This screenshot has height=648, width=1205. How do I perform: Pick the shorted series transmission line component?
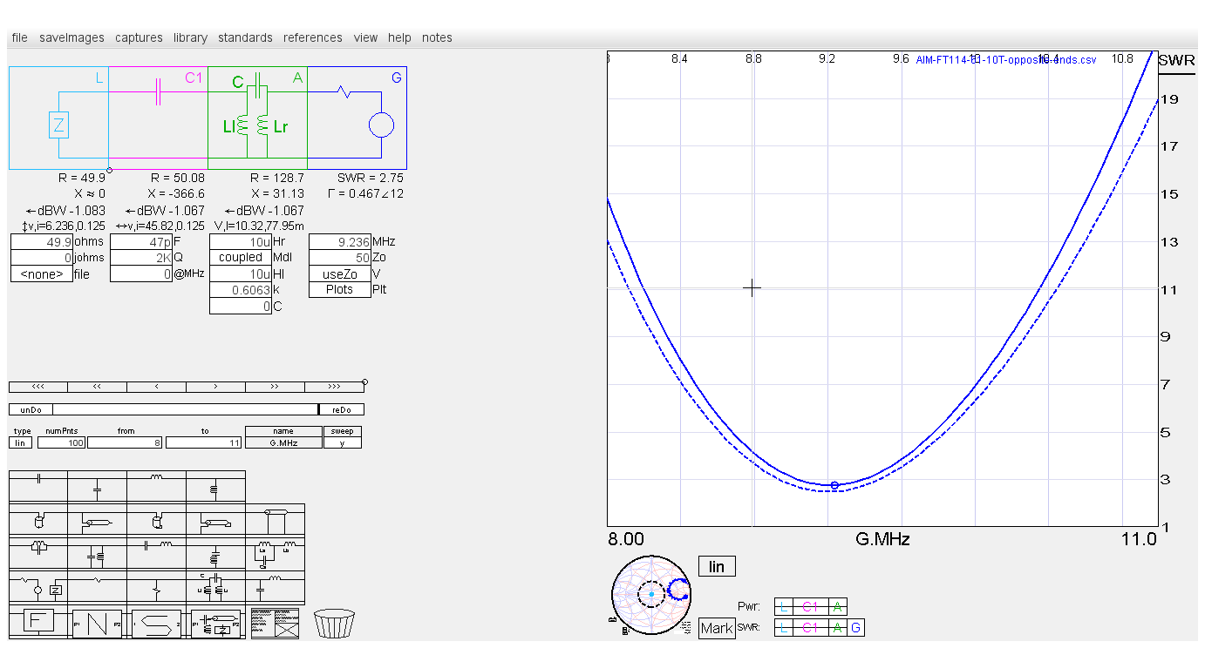point(216,520)
